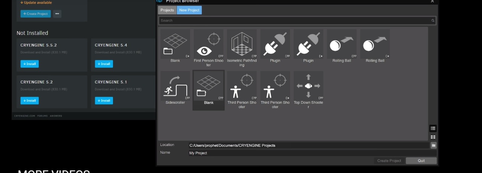
Task: Choose the C# Rolling Ball template
Action: click(x=375, y=47)
